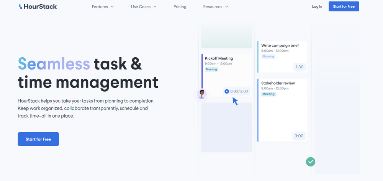Click the green checkmark completion icon
This screenshot has width=383, height=181.
point(311,162)
